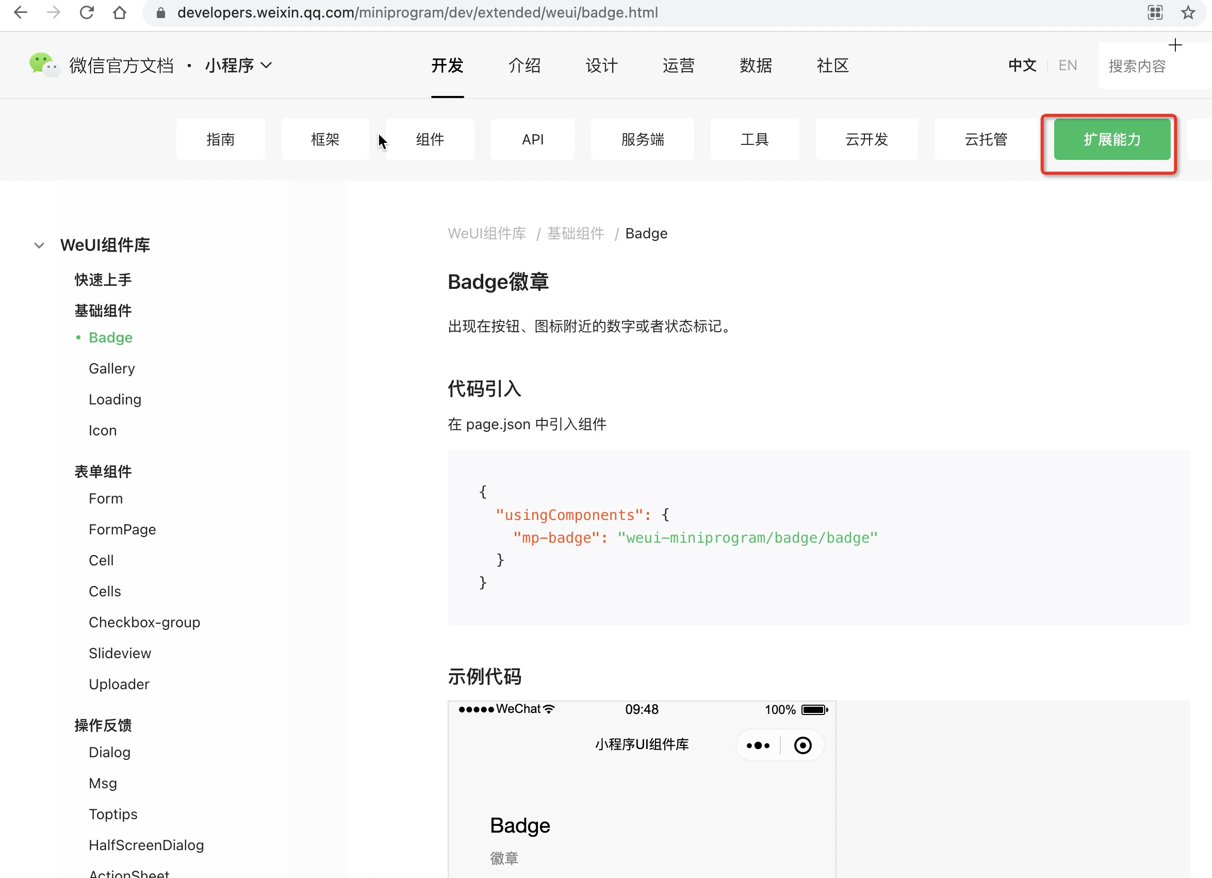Image resolution: width=1212 pixels, height=878 pixels.
Task: Open Gallery in the sidebar
Action: tap(112, 368)
